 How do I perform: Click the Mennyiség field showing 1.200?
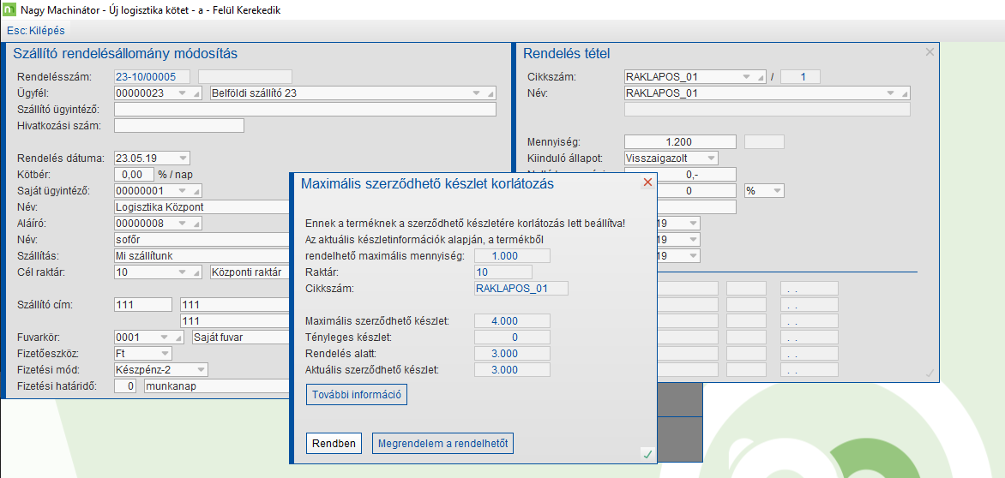[680, 141]
